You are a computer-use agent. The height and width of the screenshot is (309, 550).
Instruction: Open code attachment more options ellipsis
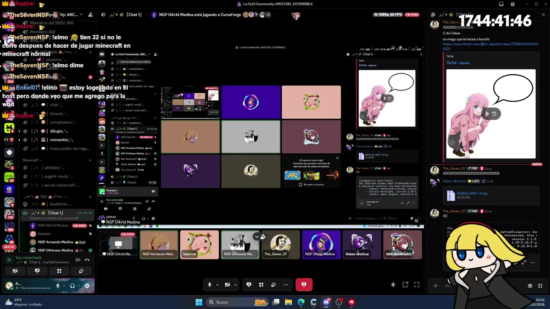[533, 262]
